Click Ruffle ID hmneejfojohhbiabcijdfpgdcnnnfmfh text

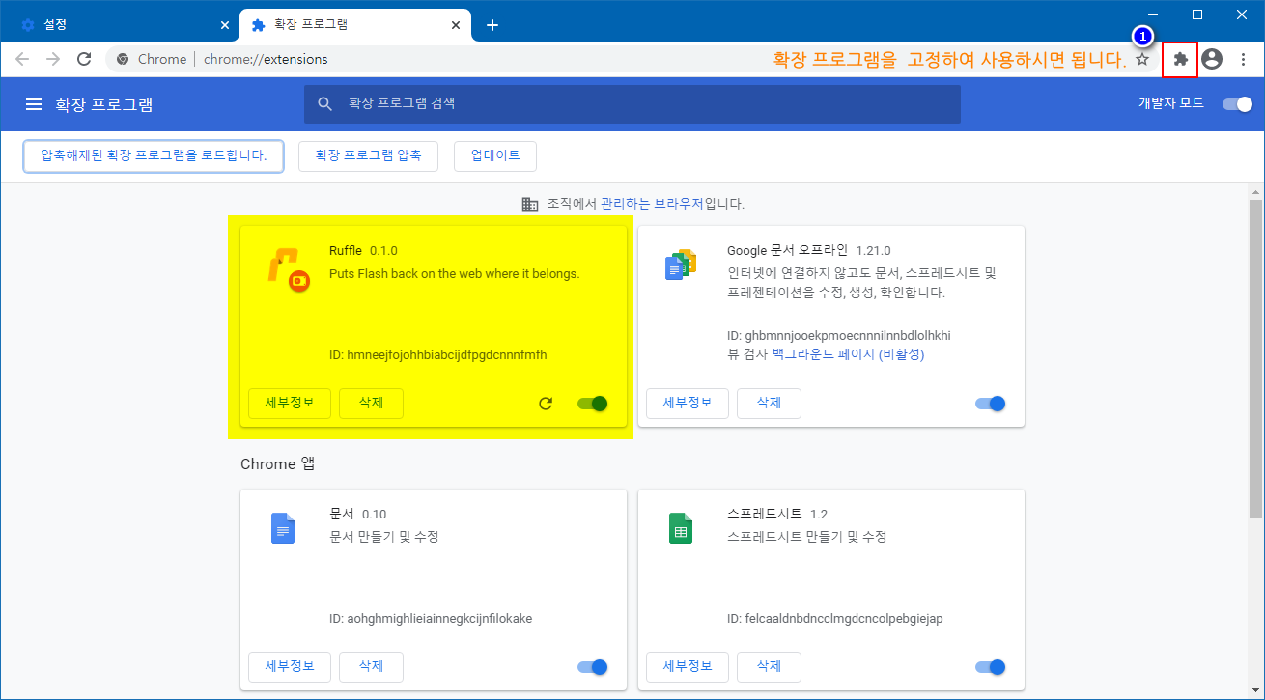click(438, 355)
